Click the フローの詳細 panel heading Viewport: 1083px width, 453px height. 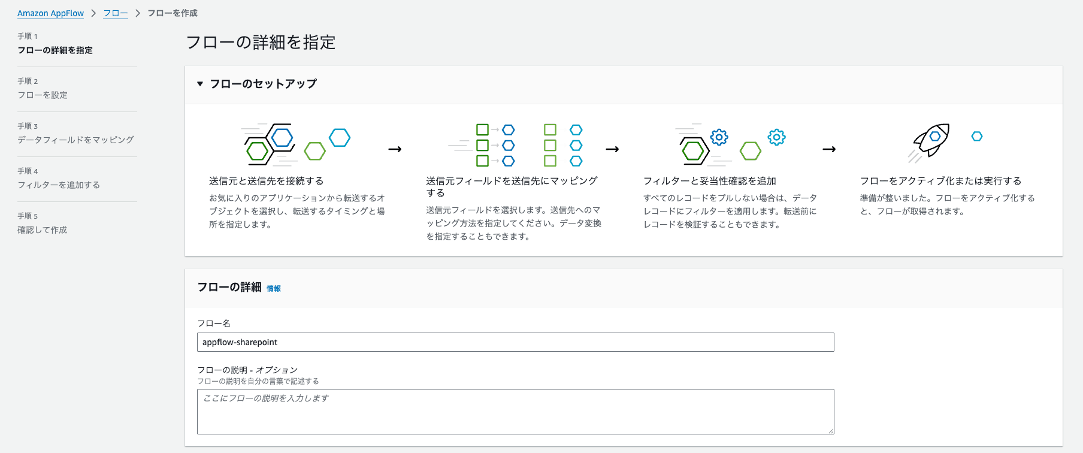[x=229, y=288]
